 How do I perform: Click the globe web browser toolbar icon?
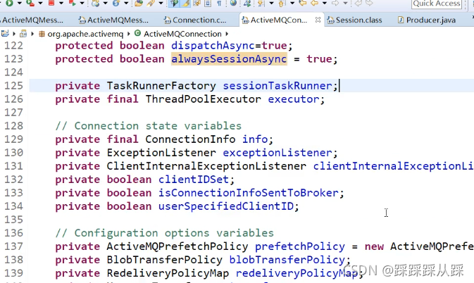pyautogui.click(x=233, y=3)
